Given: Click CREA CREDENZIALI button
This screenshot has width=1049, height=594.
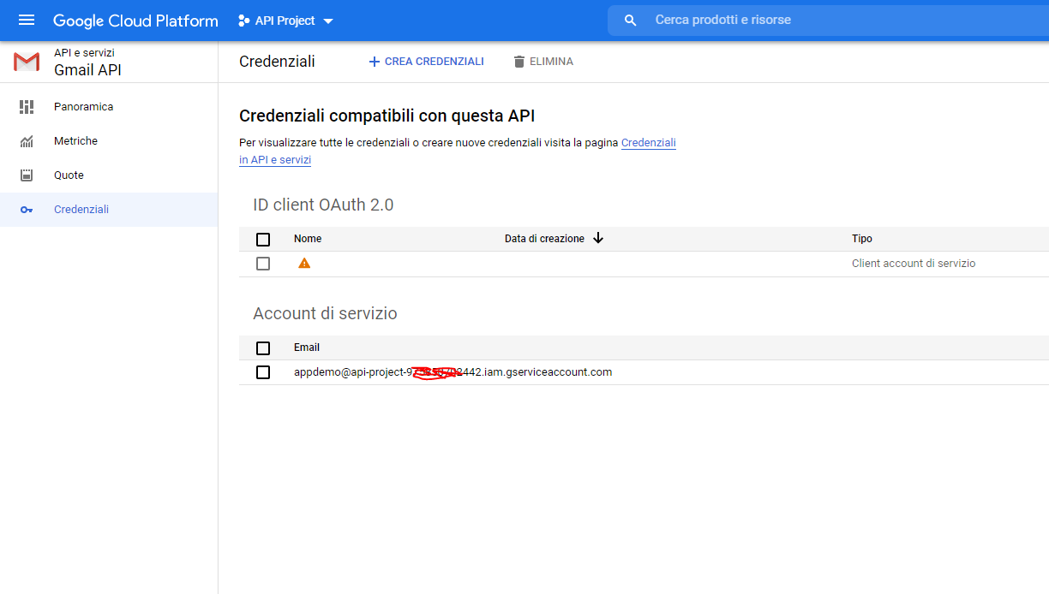Looking at the screenshot, I should click(426, 62).
